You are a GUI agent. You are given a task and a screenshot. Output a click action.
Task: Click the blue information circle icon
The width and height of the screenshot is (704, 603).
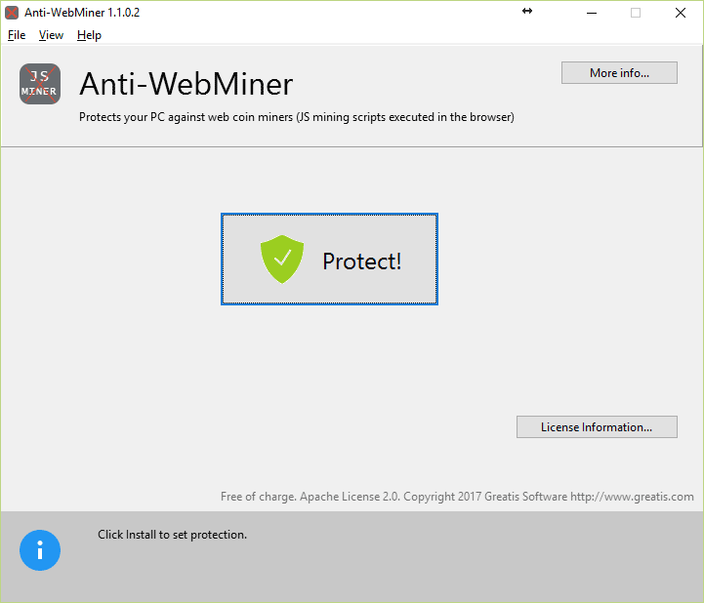click(x=40, y=550)
